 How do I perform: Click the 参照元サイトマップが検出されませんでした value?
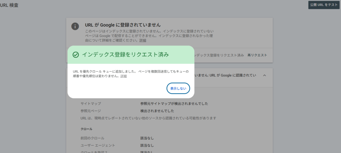pyautogui.click(x=174, y=104)
